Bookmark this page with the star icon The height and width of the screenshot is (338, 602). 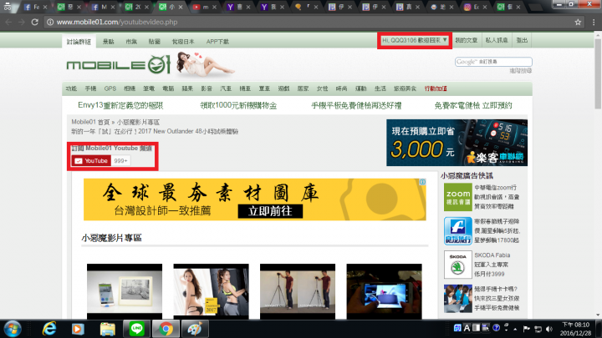click(578, 23)
